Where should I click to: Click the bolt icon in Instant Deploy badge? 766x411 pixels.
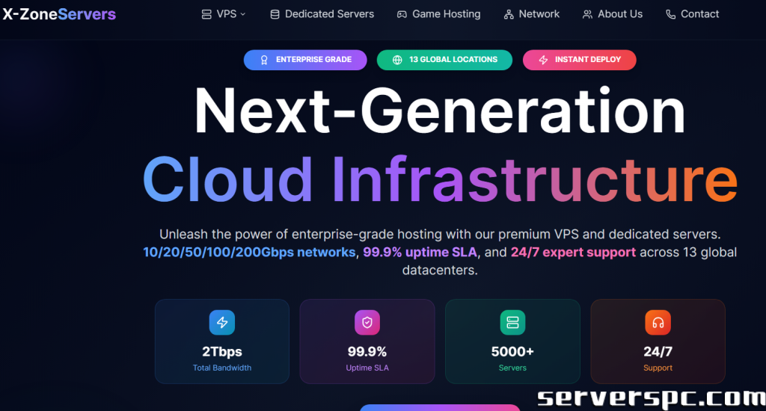(543, 60)
